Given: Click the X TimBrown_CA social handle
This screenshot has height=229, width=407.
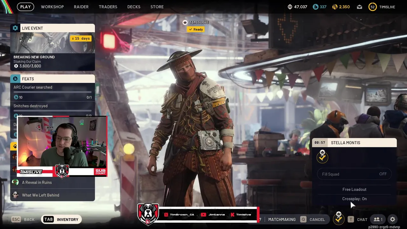Looking at the screenshot, I should click(x=179, y=215).
